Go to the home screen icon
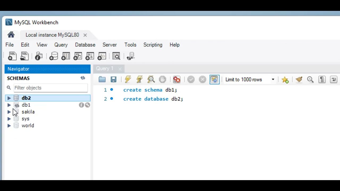This screenshot has height=191, width=340. (11, 35)
